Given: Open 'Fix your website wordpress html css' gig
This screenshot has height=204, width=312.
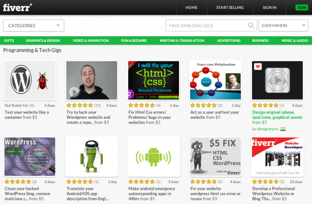Looking at the screenshot, I should (215, 193).
